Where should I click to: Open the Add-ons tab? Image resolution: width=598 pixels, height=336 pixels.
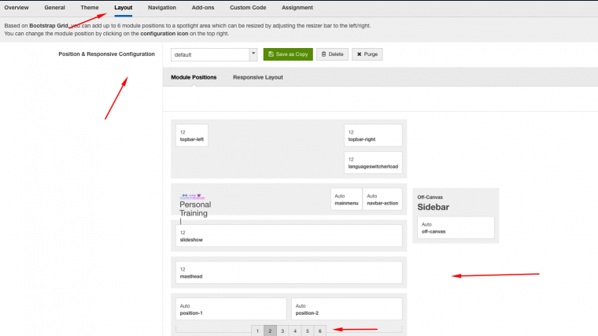(x=203, y=7)
